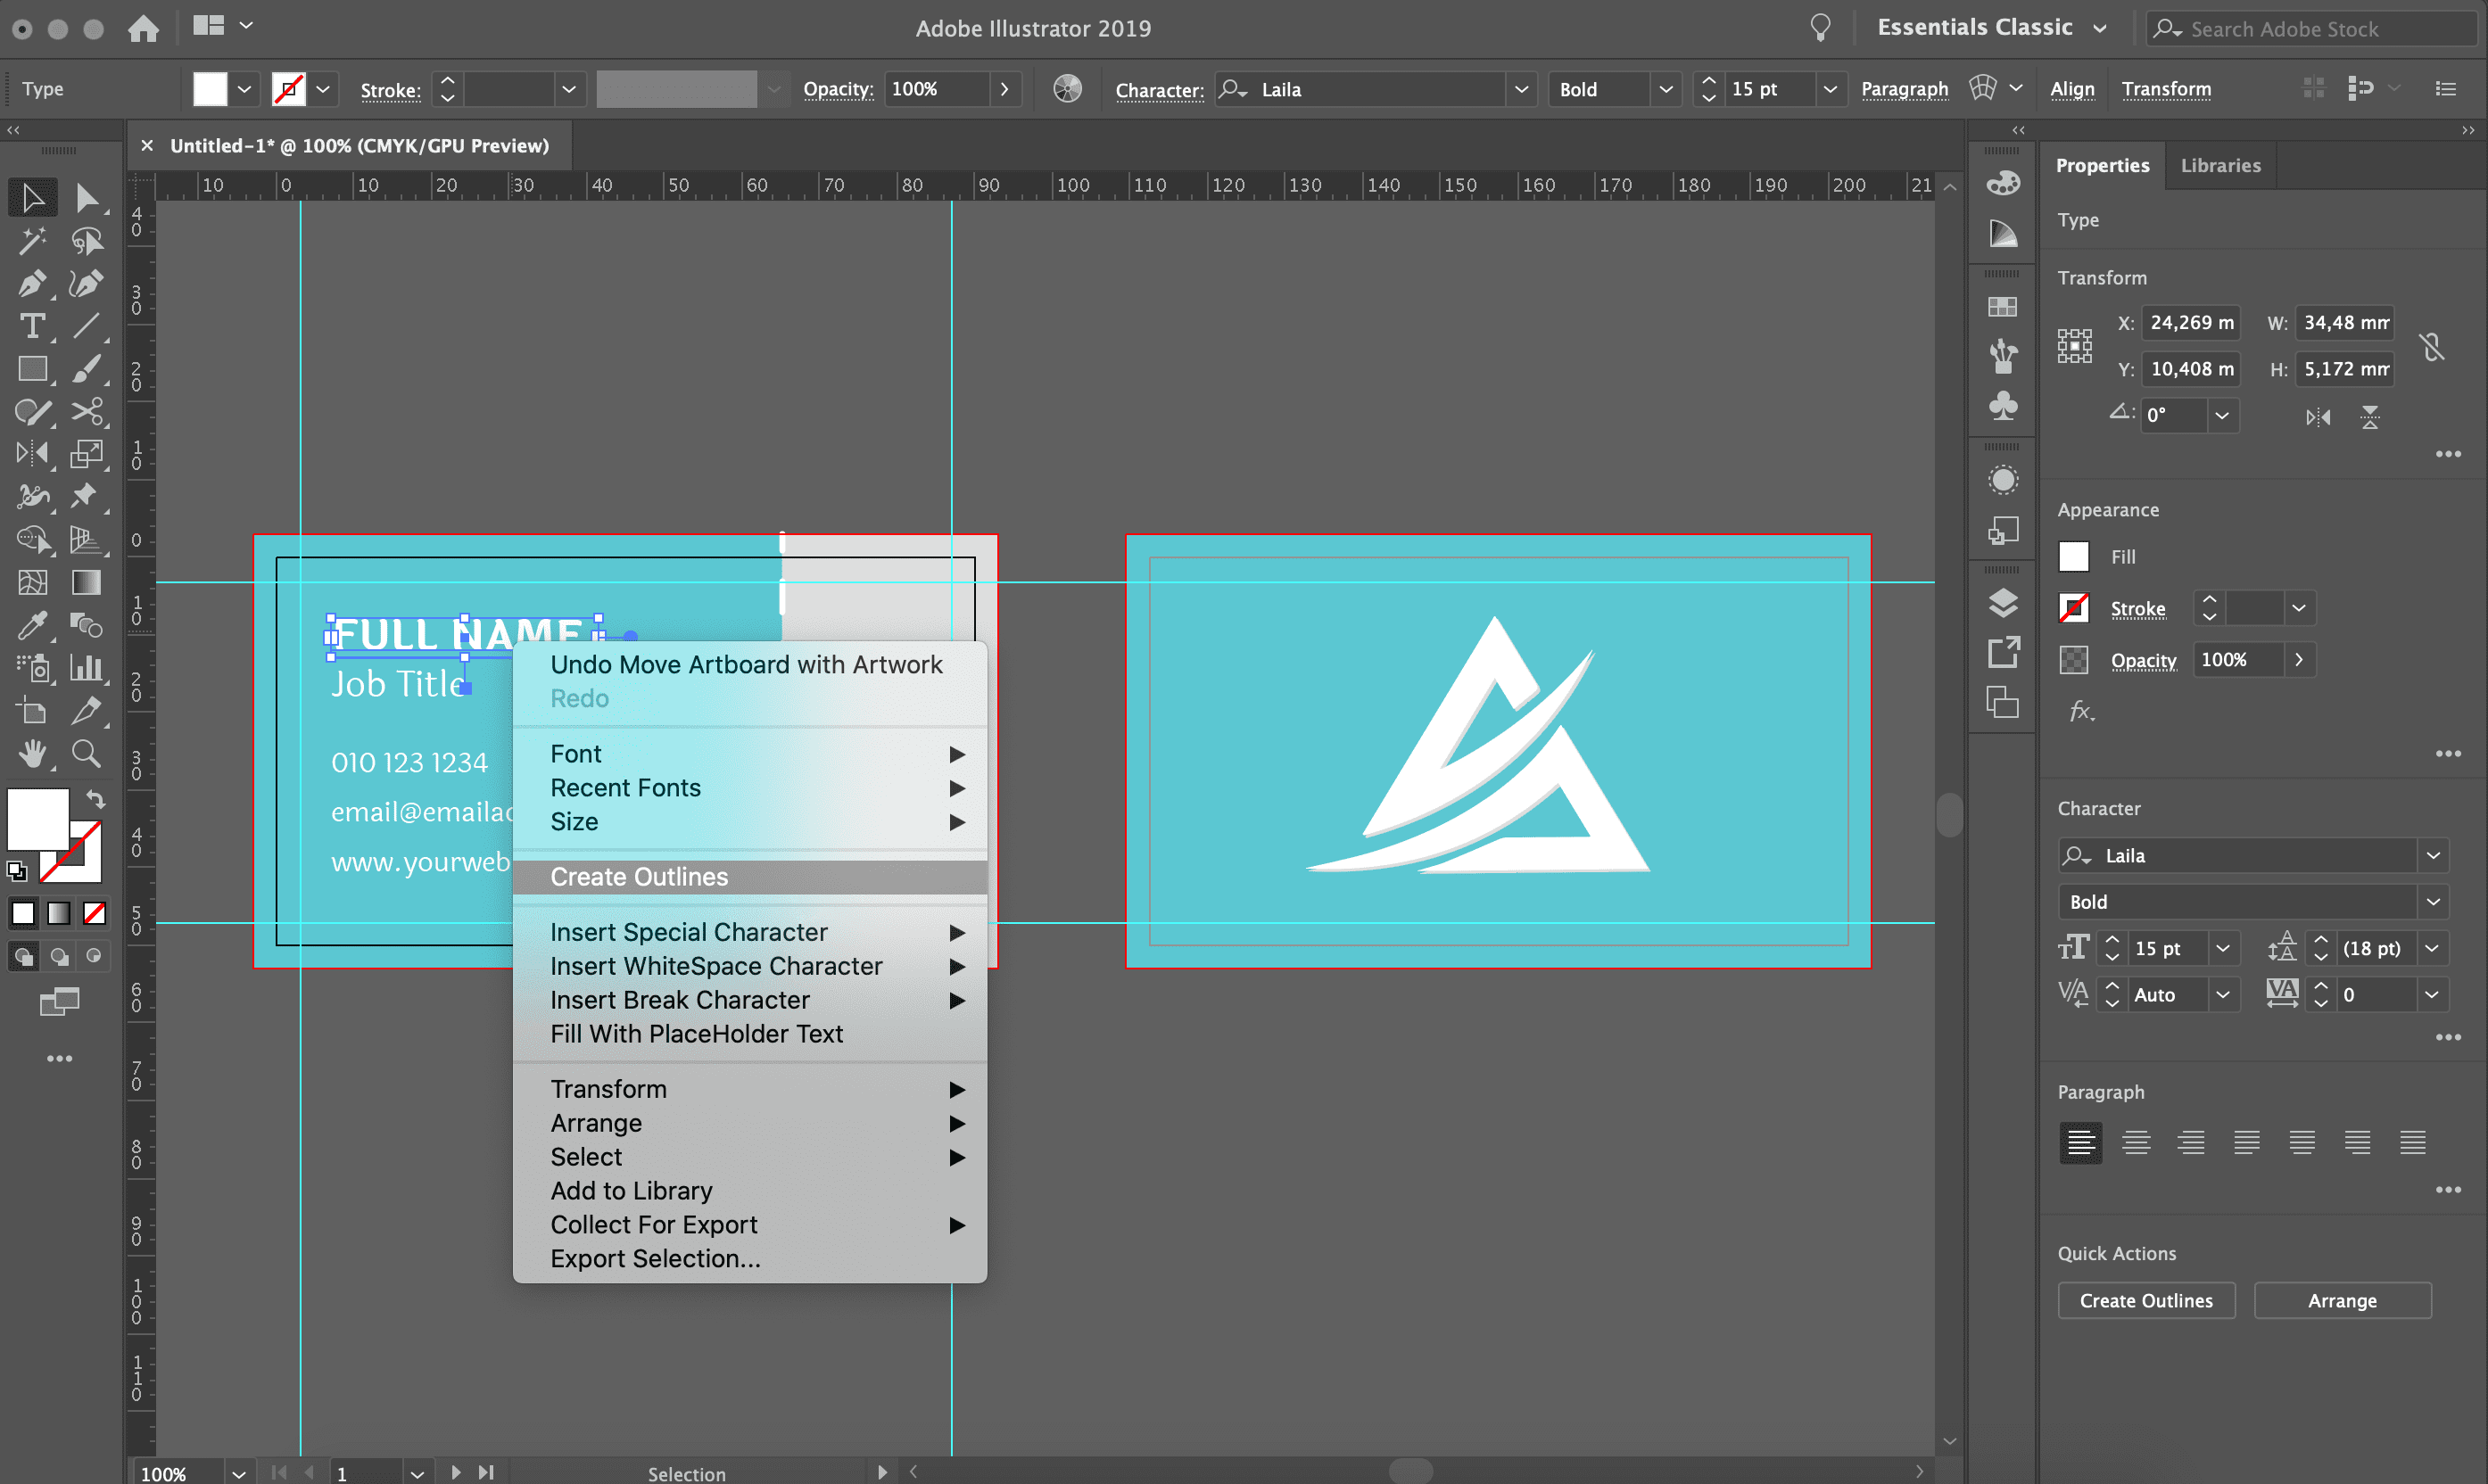Select the Zoom tool
This screenshot has height=1484, width=2488.
pos(86,753)
